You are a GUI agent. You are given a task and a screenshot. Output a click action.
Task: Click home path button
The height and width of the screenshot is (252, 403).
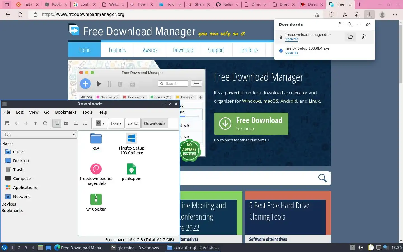pos(116,123)
